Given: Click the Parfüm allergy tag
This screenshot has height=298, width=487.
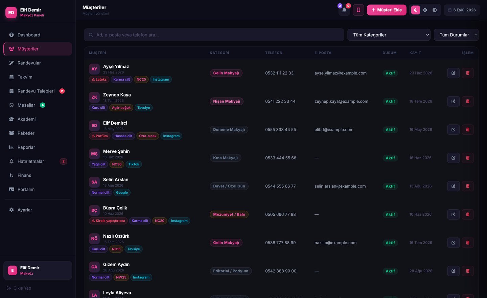Looking at the screenshot, I should click(x=100, y=136).
